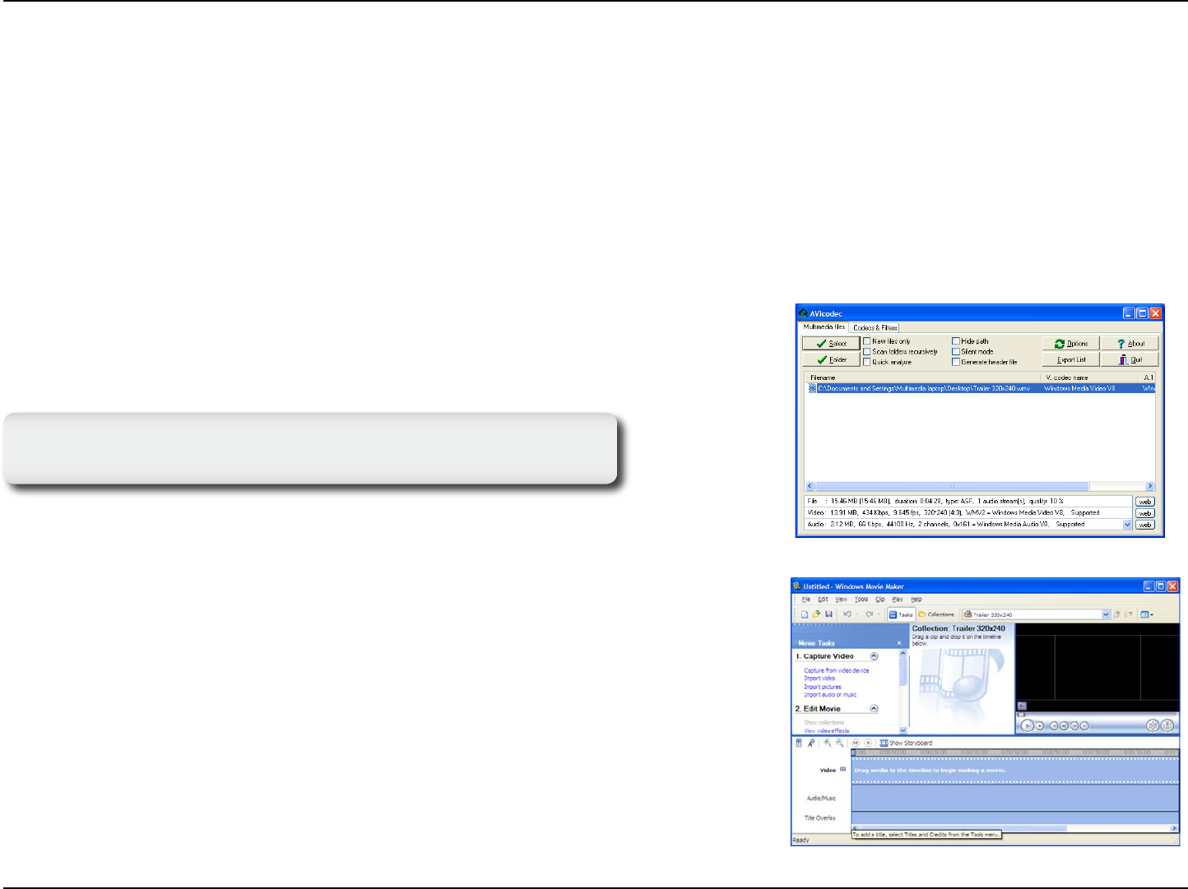Viewport: 1188px width, 889px height.
Task: Click the preview monitor seek bar
Action: [x=1098, y=714]
